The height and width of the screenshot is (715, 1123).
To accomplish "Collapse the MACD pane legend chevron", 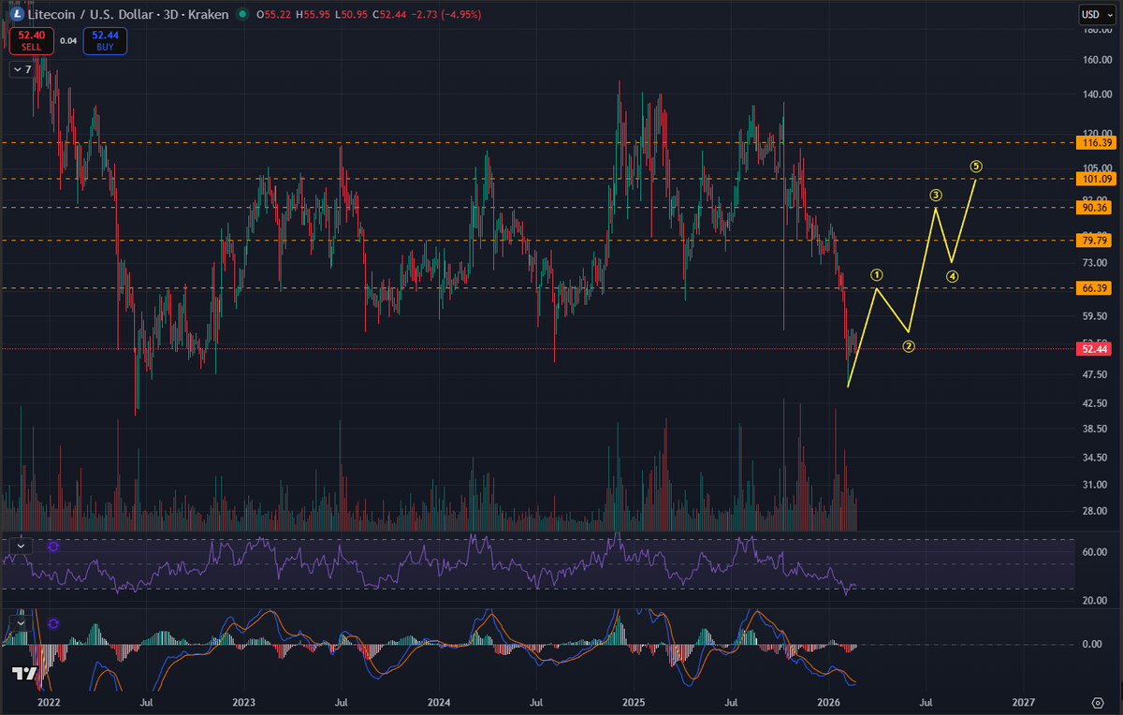I will [x=21, y=622].
